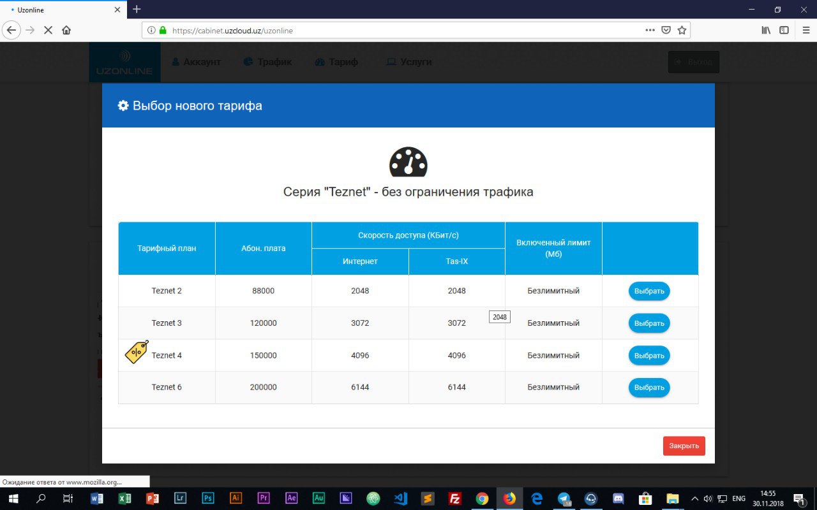The image size is (817, 510).
Task: Open Google Chrome from taskbar
Action: click(x=482, y=499)
